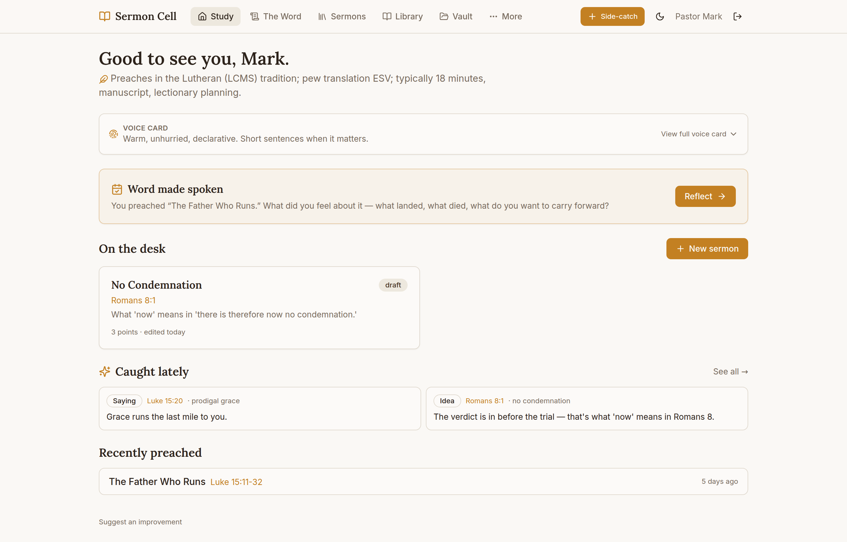Toggle dark mode with moon icon
The image size is (847, 542).
660,16
